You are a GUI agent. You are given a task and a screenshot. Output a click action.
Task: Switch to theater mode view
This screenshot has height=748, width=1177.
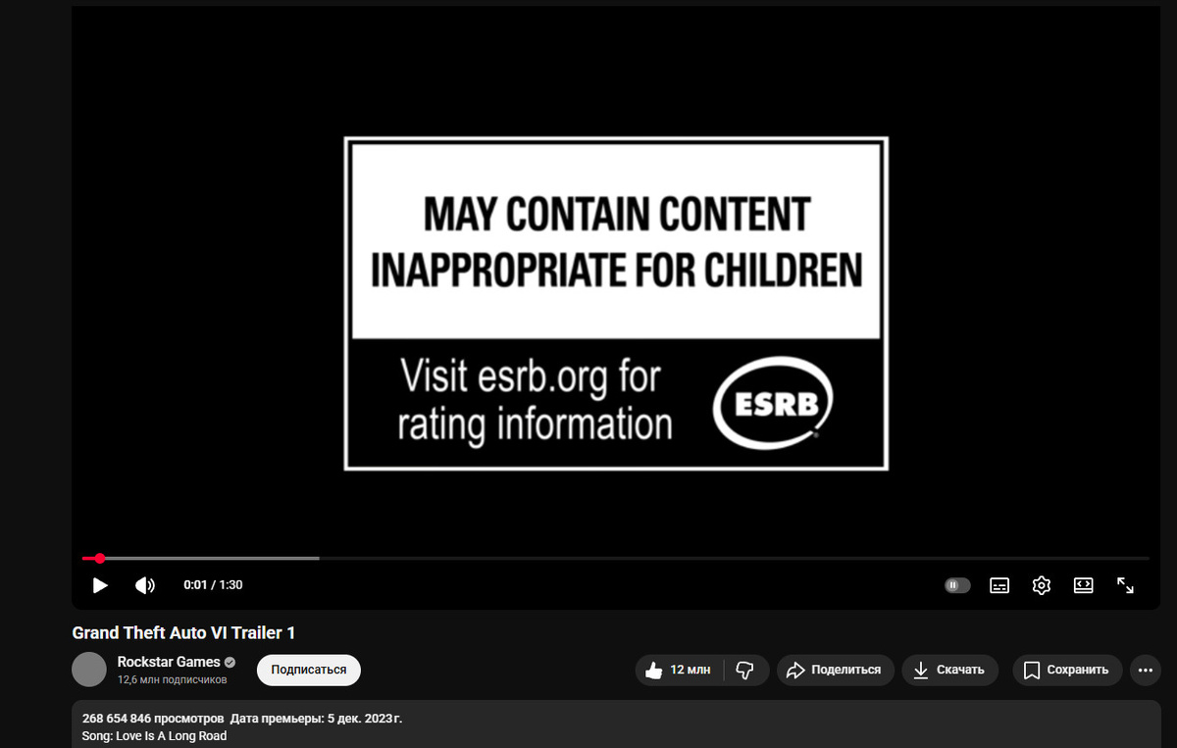click(x=1083, y=585)
